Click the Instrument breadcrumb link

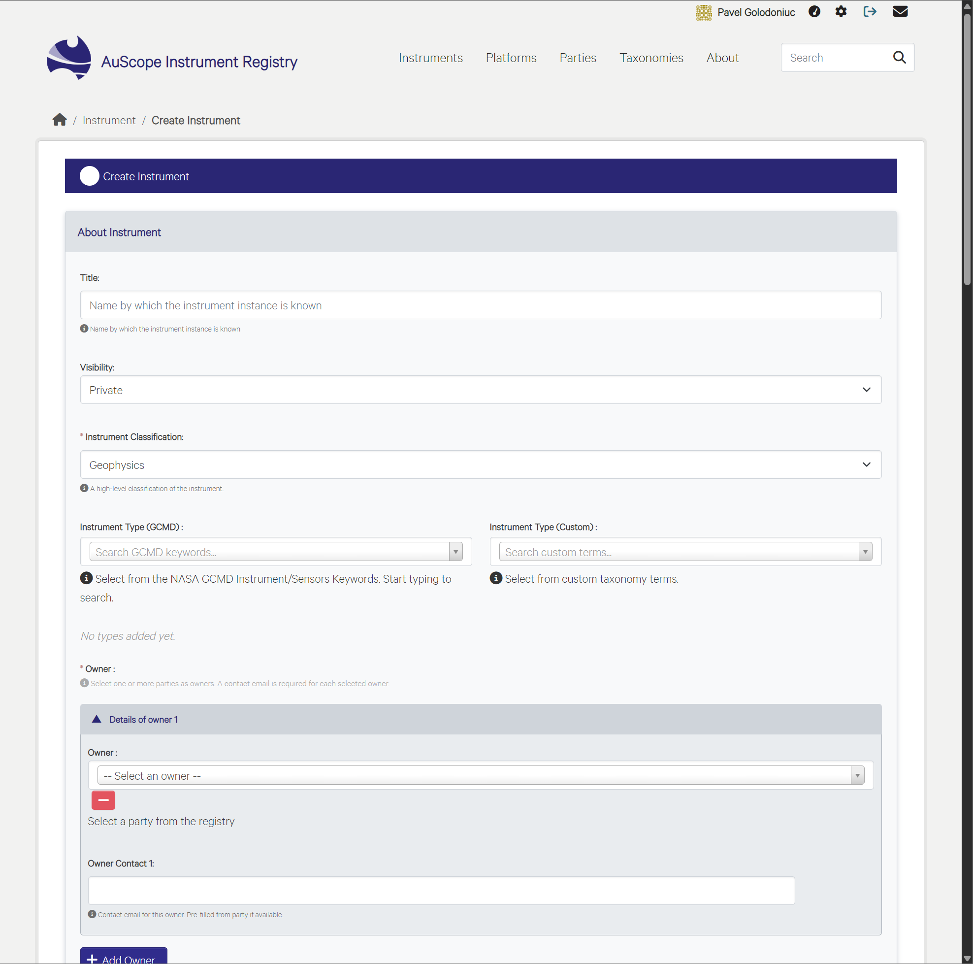(x=109, y=120)
